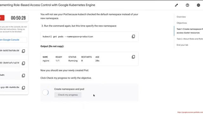This screenshot has height=114, width=203.
Task: Copy the credential ending in b6937b6fd6c5
Action: (23, 51)
